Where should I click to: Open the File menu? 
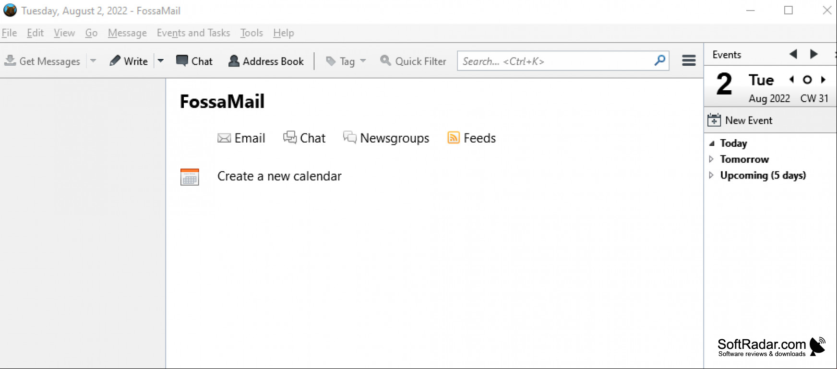pos(9,33)
